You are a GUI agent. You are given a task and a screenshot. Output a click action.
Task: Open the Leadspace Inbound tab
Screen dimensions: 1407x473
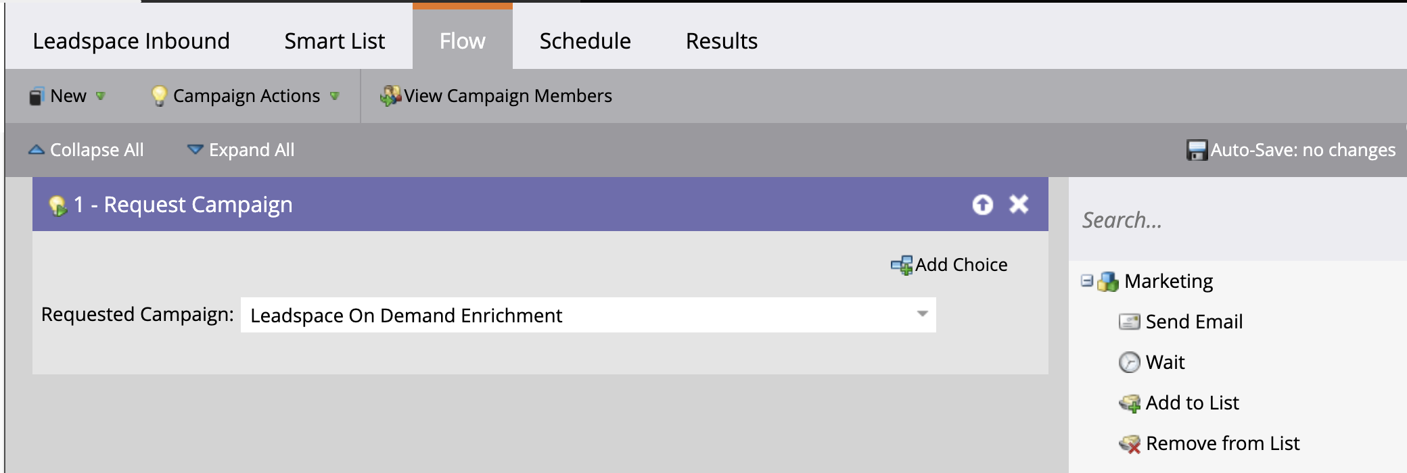click(x=131, y=41)
